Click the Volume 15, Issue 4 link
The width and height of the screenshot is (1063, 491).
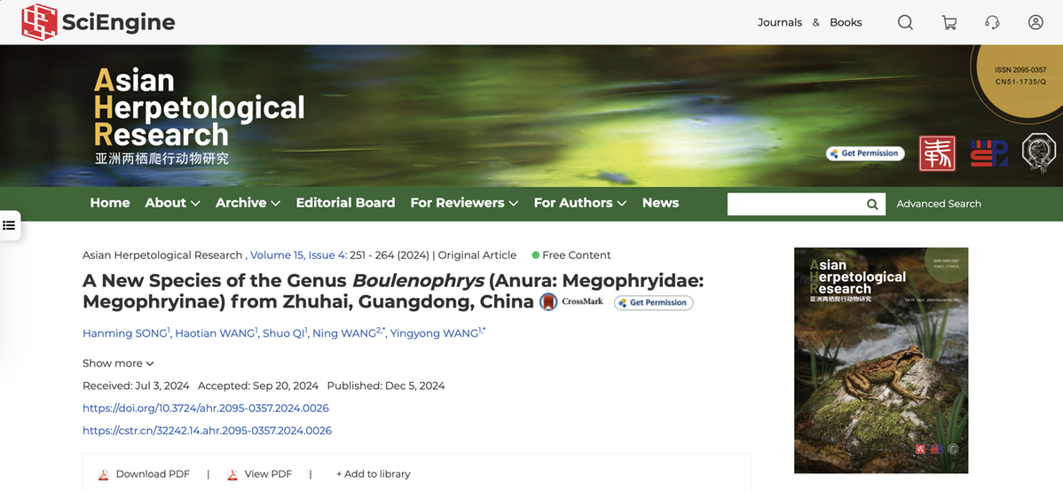[298, 255]
